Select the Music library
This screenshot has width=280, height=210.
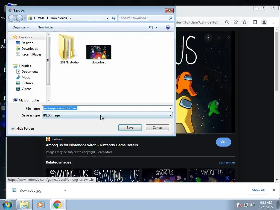click(26, 77)
